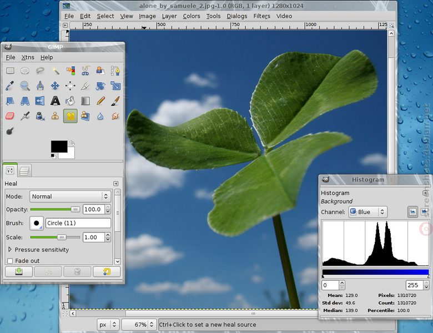433x333 pixels.
Task: Open the Layer menu in image window
Action: 169,16
